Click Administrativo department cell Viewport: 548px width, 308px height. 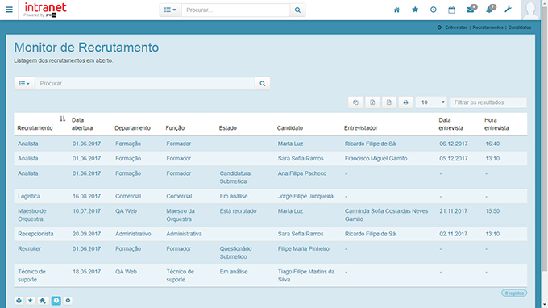pos(133,234)
